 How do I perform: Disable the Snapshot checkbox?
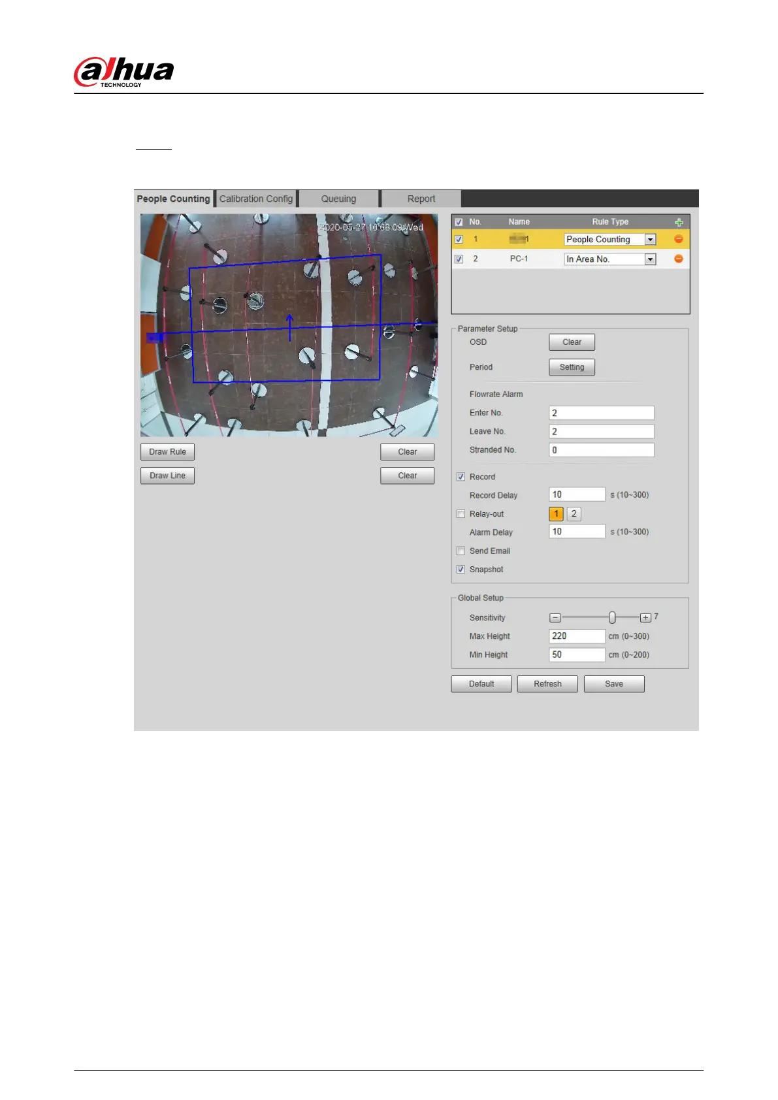click(461, 570)
